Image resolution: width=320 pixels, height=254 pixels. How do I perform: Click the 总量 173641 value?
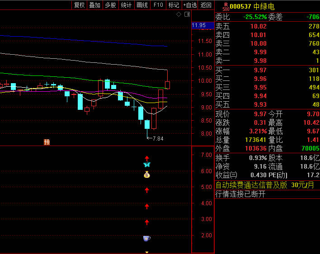point(255,140)
